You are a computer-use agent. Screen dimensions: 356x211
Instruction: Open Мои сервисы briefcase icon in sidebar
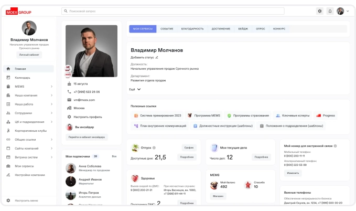point(8,166)
